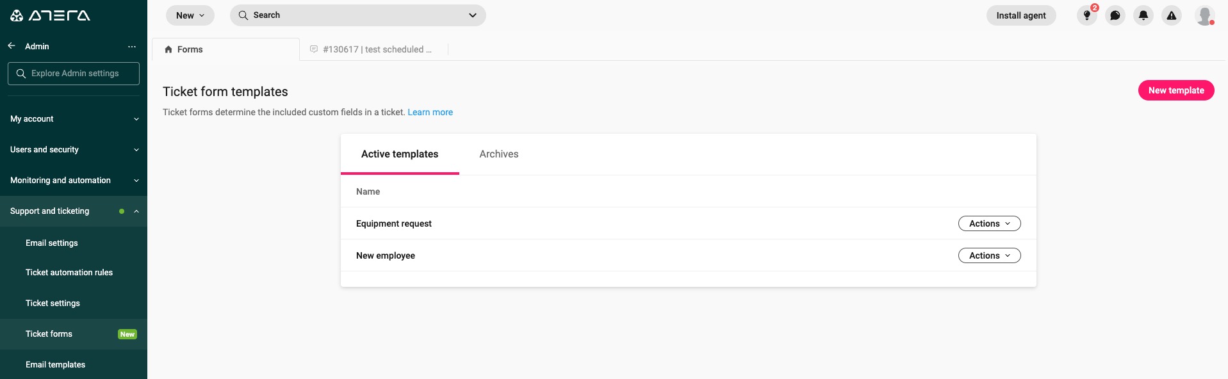
Task: Open the Admin three-dot options menu
Action: [x=132, y=47]
